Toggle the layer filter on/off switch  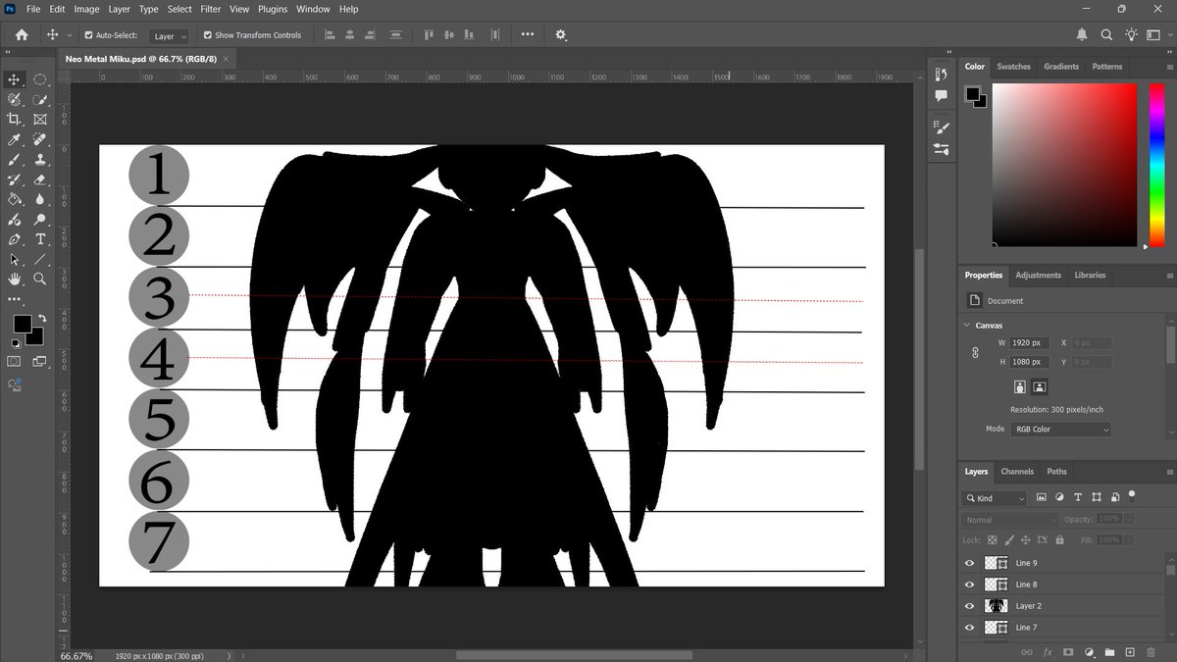point(1131,495)
